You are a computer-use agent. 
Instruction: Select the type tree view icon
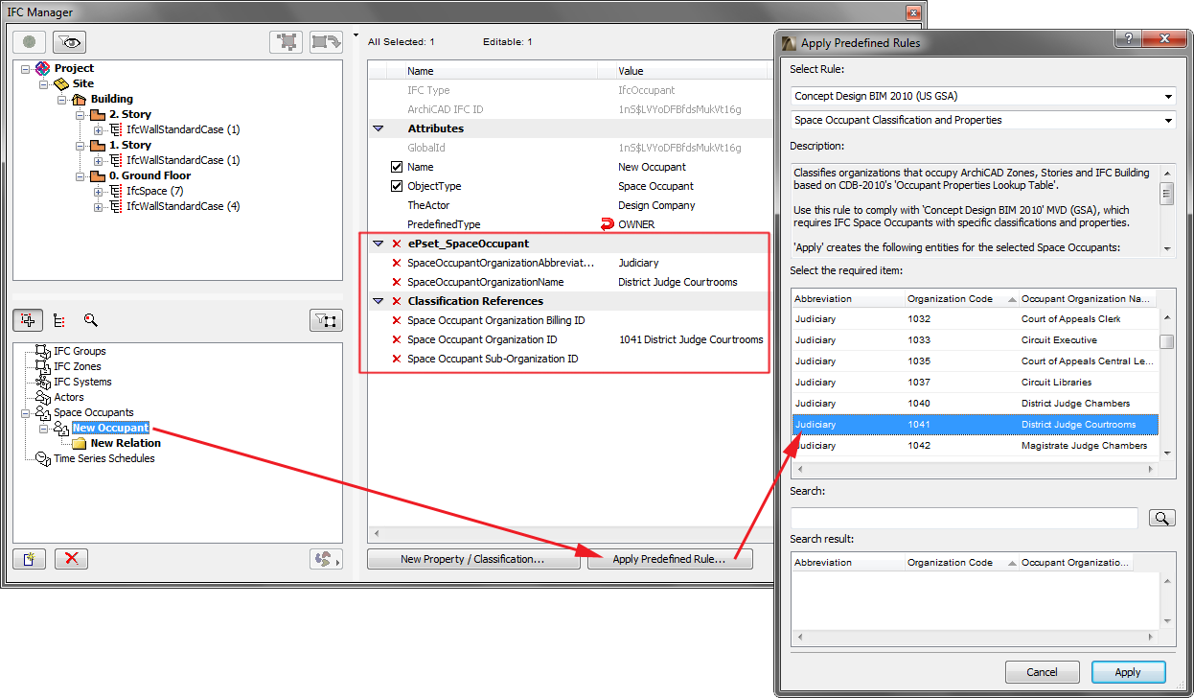pyautogui.click(x=58, y=321)
